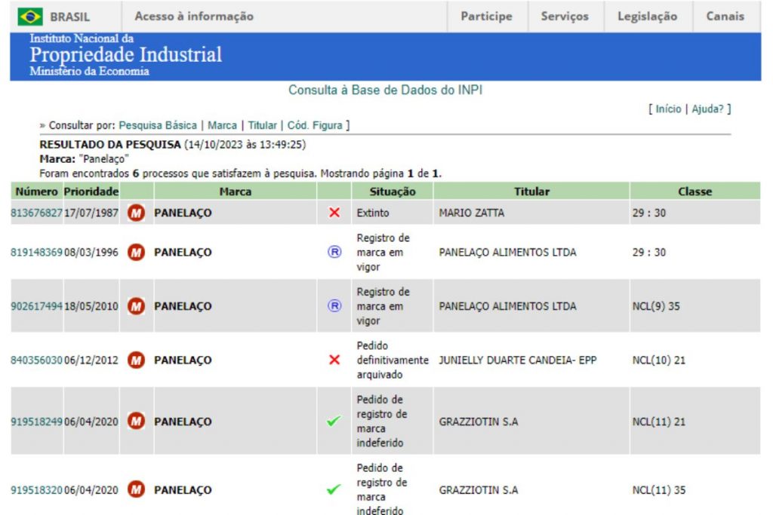
Task: Select Pesquisa Básica search option
Action: [158, 126]
